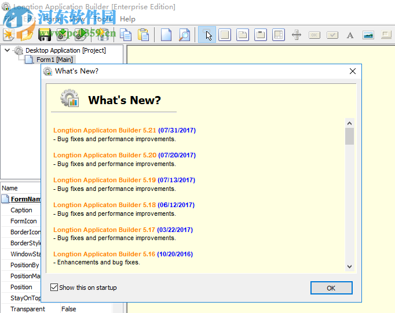
Task: Click the changelog scrollbar down arrow
Action: pyautogui.click(x=349, y=267)
